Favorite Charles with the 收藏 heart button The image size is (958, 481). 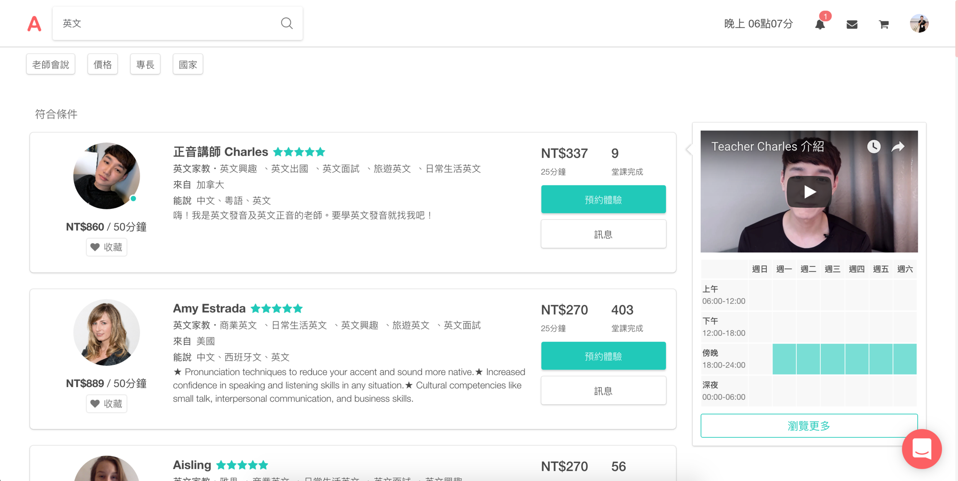click(107, 247)
